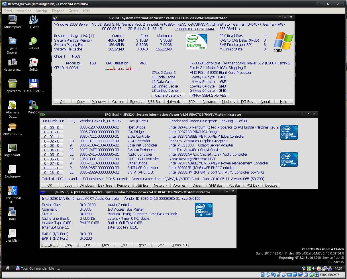Screen dimensions: 347x279
Task: Click the This button
Action: [x=124, y=245]
